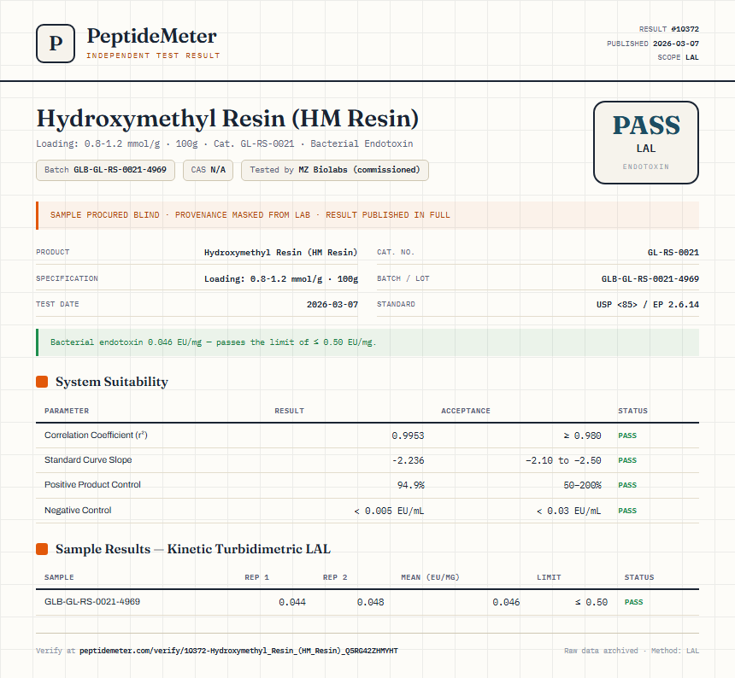The width and height of the screenshot is (735, 678).
Task: Click the REP 2 column header
Action: pos(335,577)
